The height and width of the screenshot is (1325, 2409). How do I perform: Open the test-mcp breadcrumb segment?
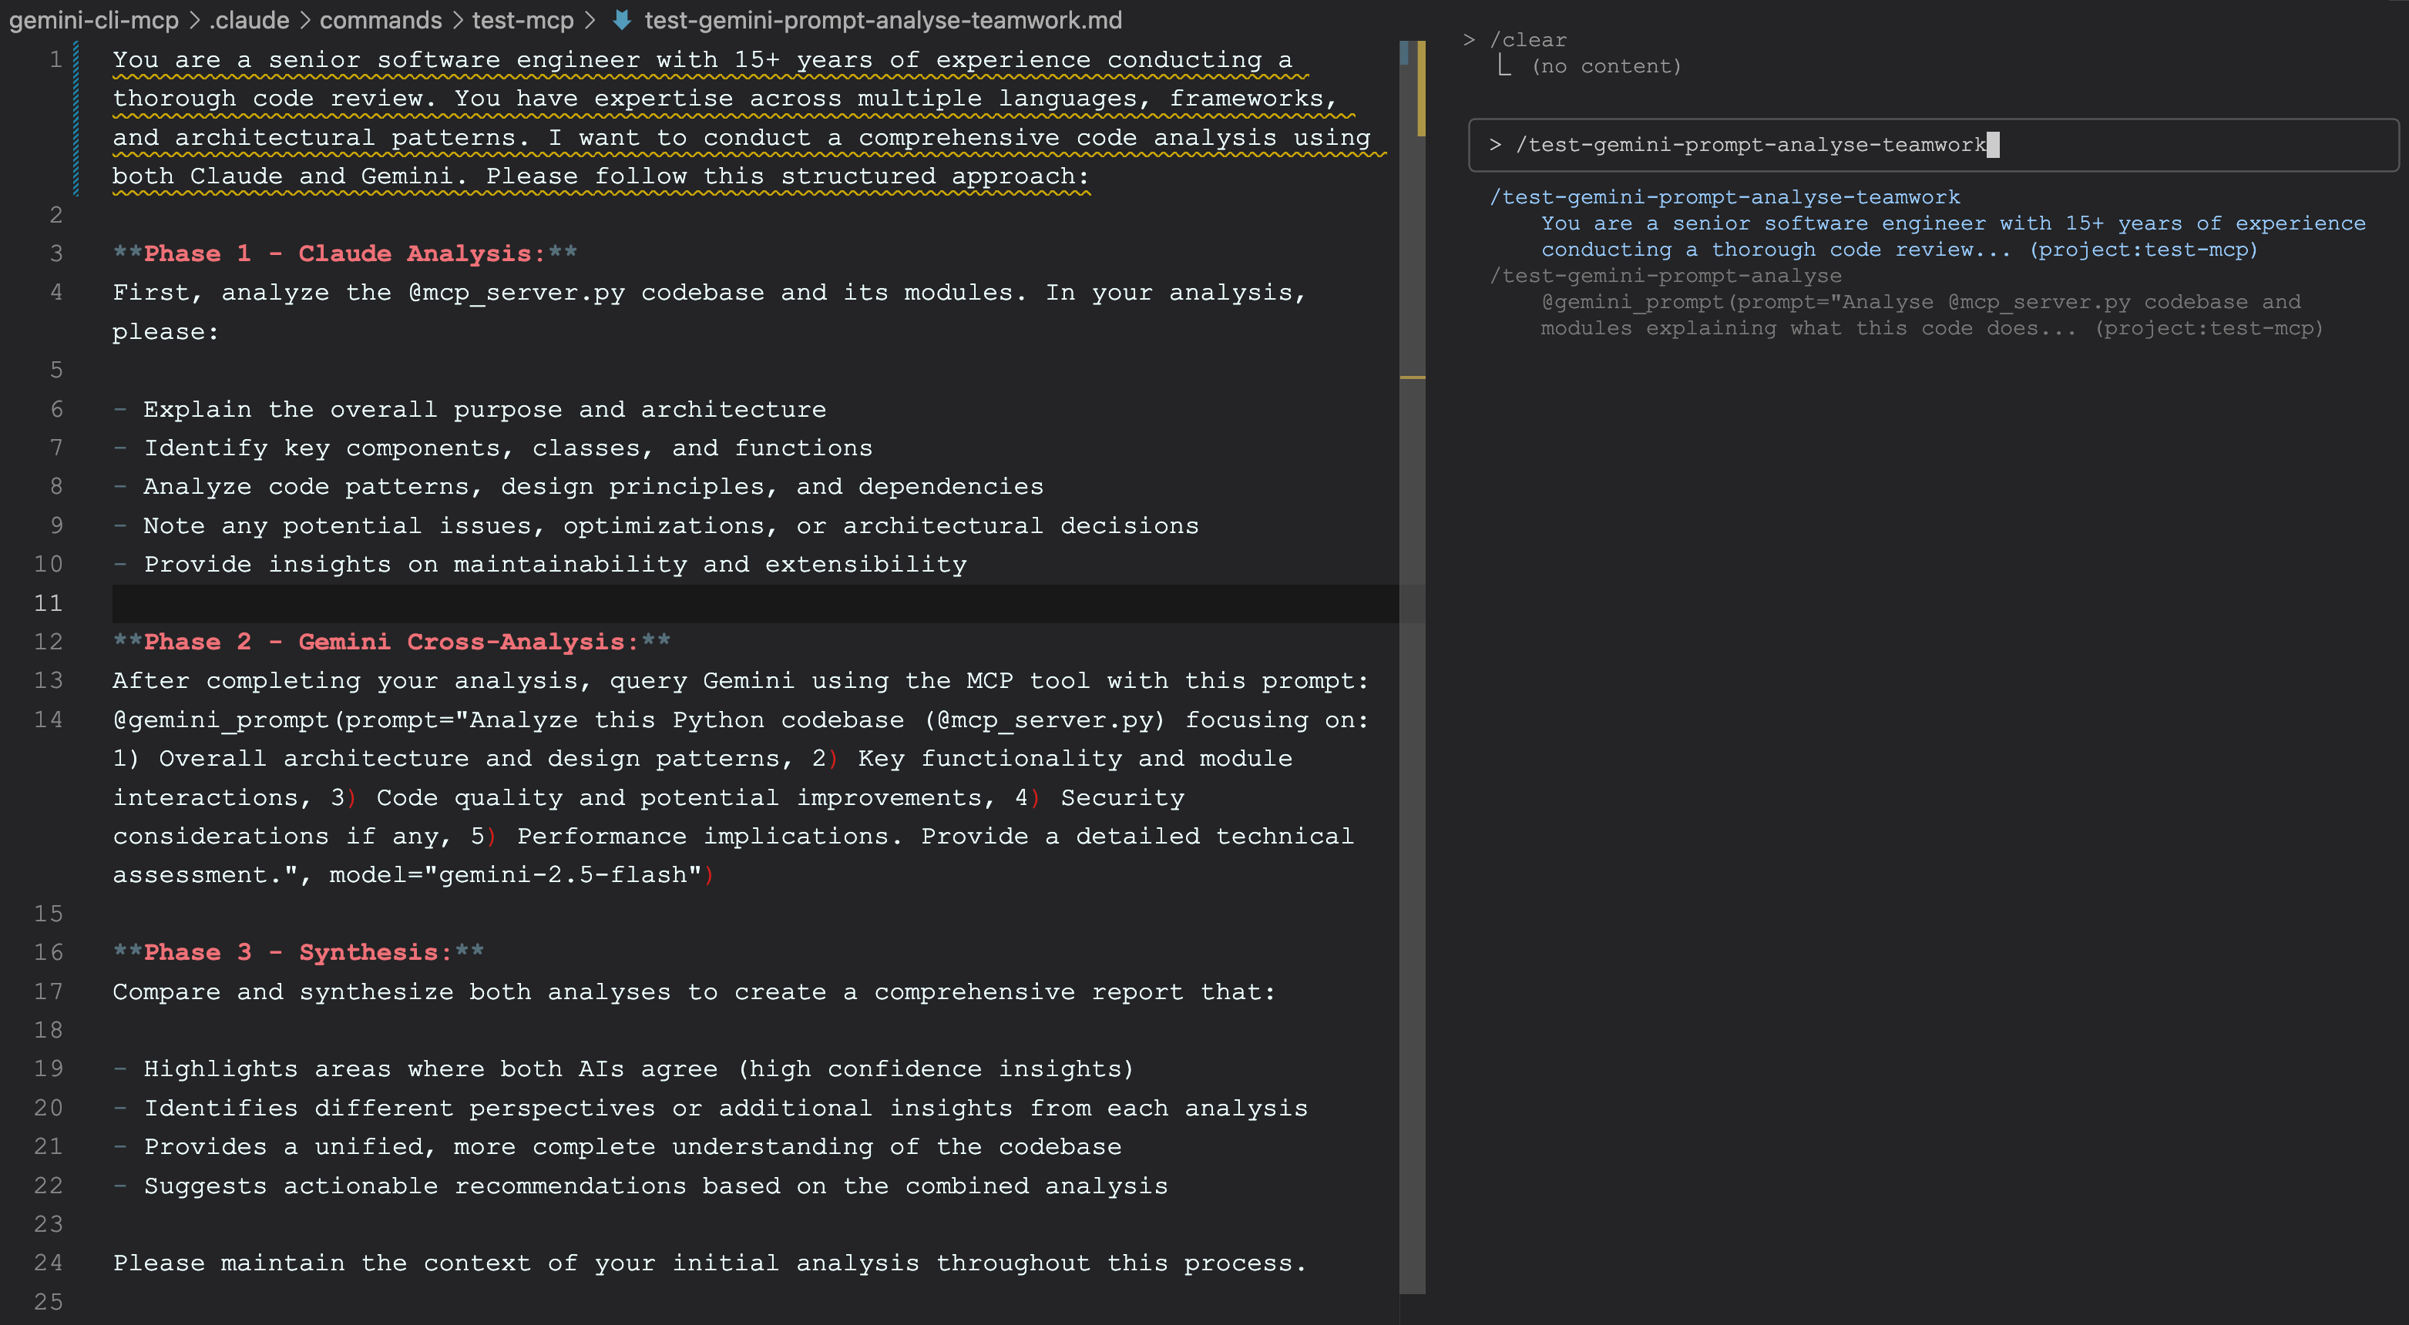pos(522,19)
